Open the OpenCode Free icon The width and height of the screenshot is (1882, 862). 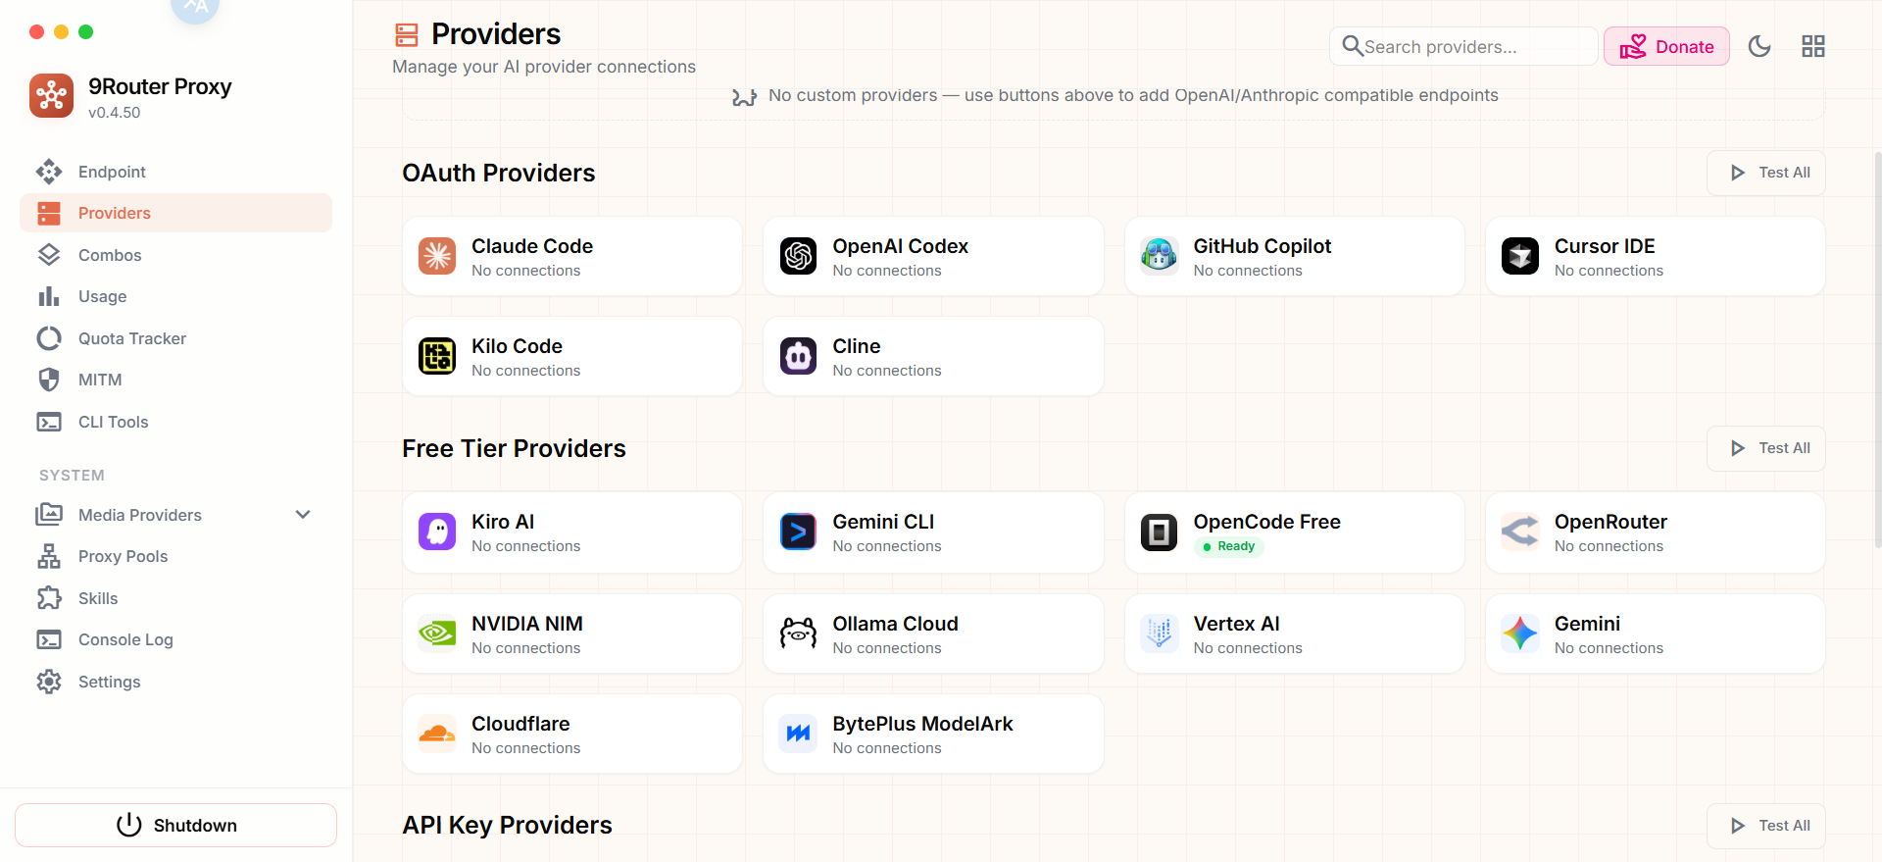[x=1159, y=532]
